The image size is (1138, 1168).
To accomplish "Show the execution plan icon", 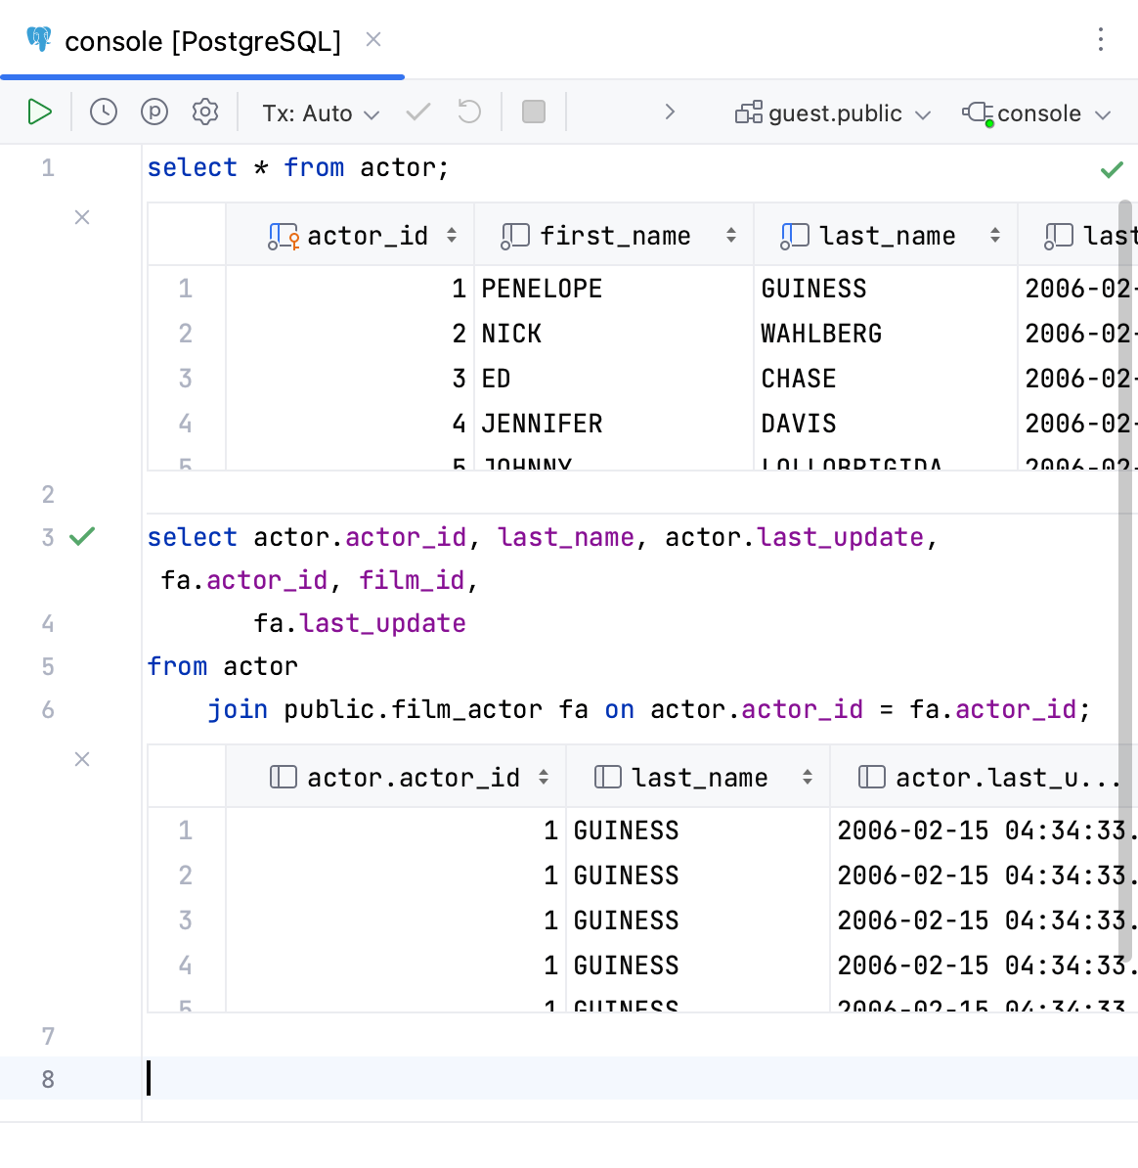I will pos(154,112).
